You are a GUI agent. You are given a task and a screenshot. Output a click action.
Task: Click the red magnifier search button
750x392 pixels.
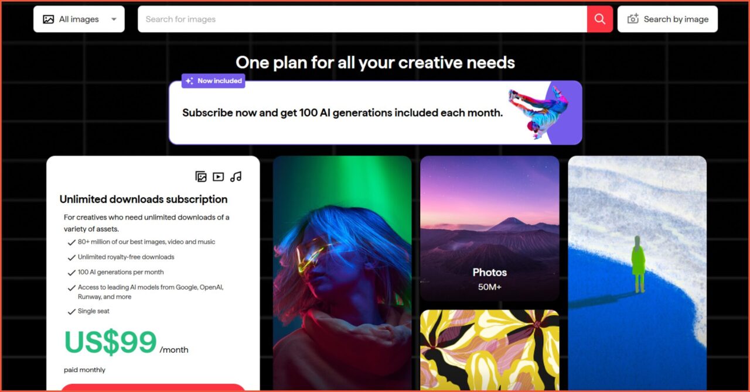pyautogui.click(x=600, y=19)
